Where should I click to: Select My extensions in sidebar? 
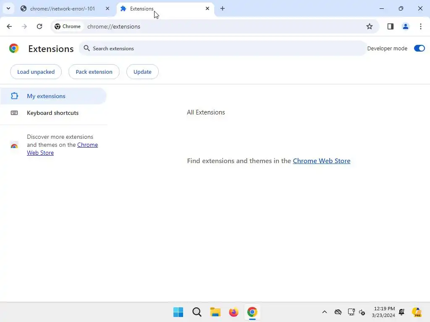pos(53,96)
